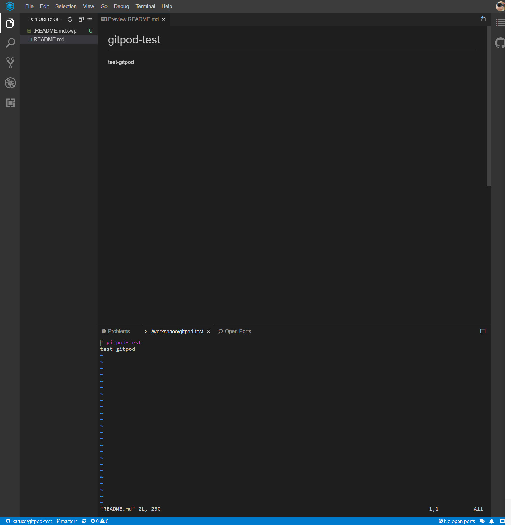This screenshot has height=525, width=511.
Task: Refresh the file explorer
Action: point(70,19)
